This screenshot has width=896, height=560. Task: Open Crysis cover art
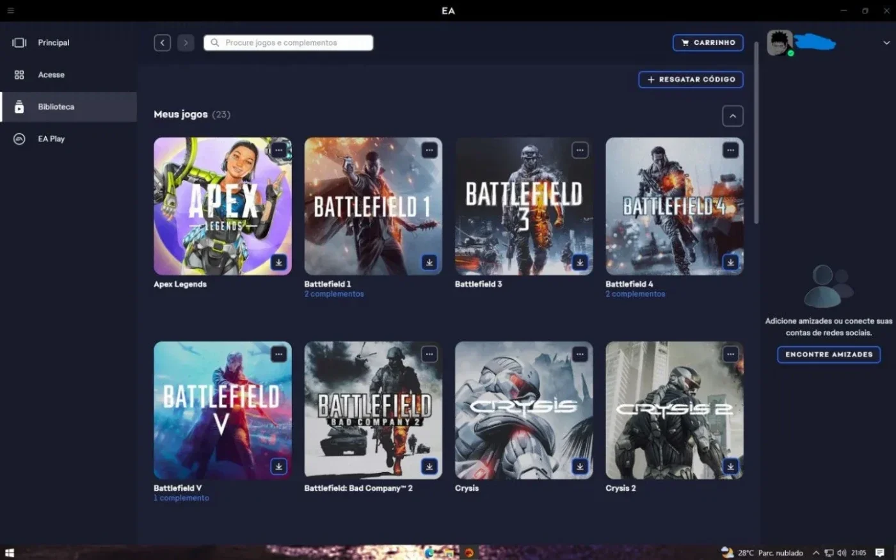click(524, 410)
